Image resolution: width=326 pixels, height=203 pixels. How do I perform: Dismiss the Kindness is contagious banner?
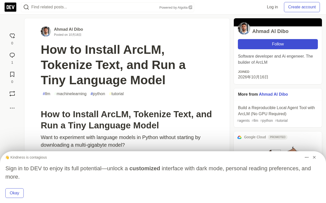coord(314,157)
